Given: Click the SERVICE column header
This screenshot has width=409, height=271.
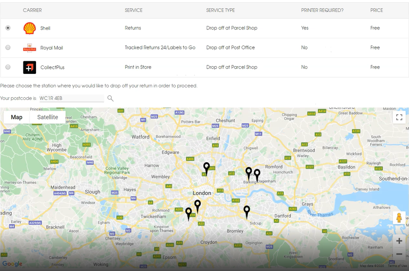Looking at the screenshot, I should click(x=134, y=10).
